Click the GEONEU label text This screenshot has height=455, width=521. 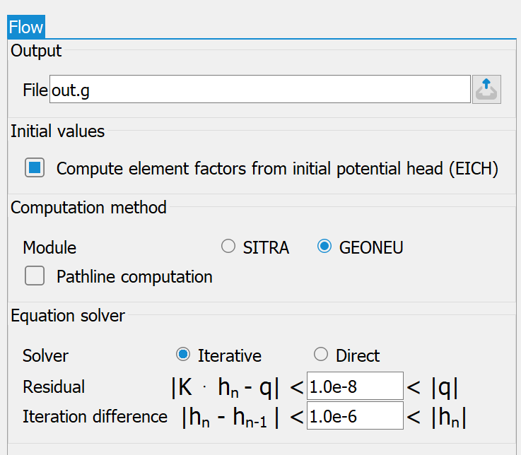coord(371,248)
